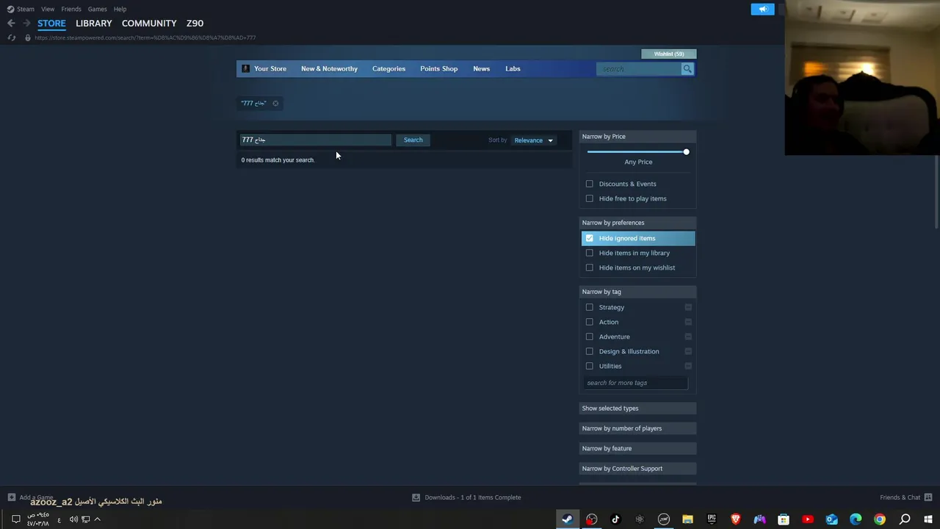This screenshot has width=940, height=529.
Task: Open Microsoft Edge from the taskbar
Action: (856, 519)
